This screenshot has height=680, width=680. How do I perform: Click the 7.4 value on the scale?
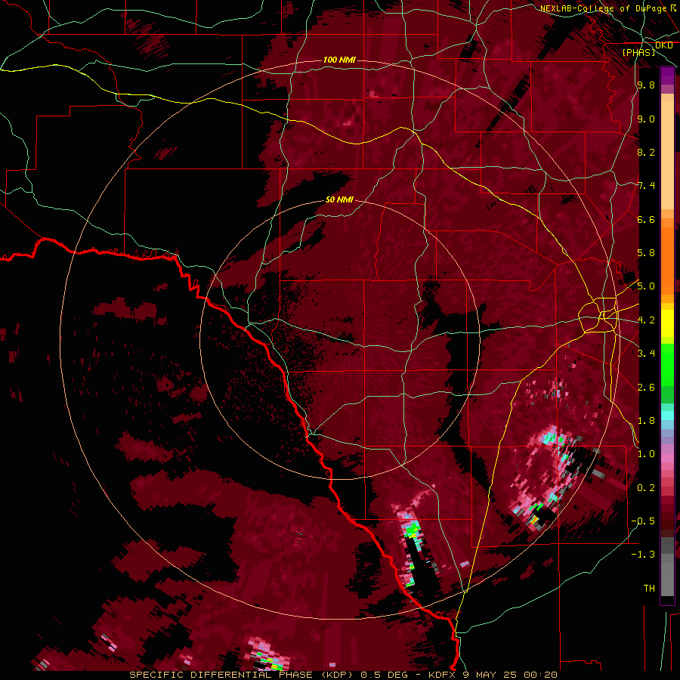tap(646, 186)
